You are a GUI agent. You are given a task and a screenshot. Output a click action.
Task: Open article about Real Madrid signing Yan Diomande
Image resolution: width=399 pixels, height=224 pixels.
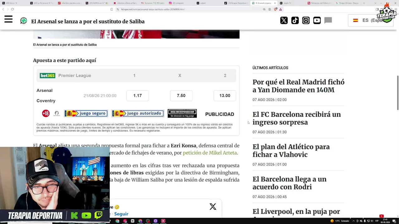(298, 86)
